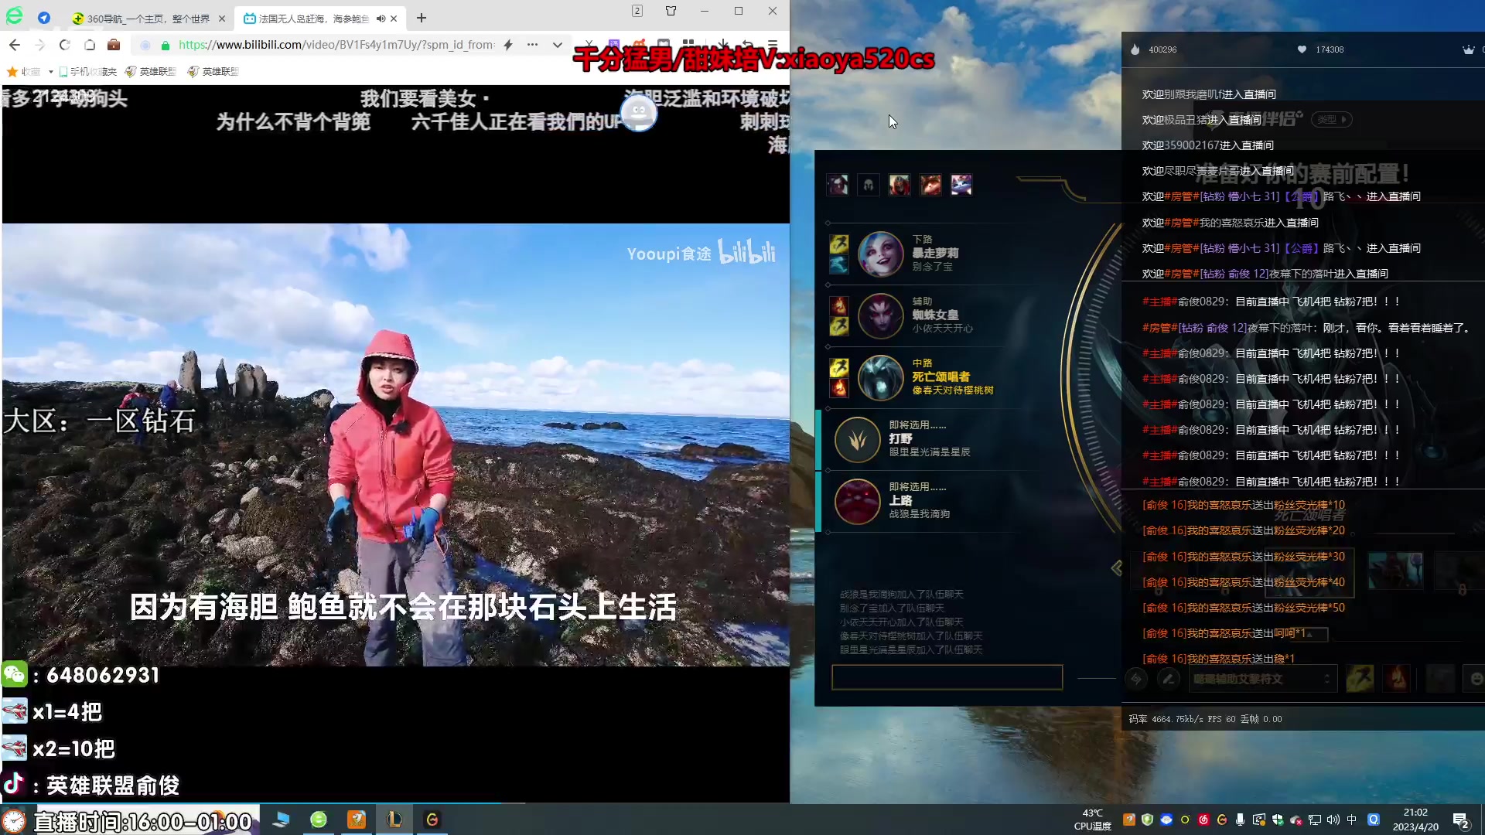The height and width of the screenshot is (835, 1485).
Task: Close the 360导航 tab
Action: point(222,19)
